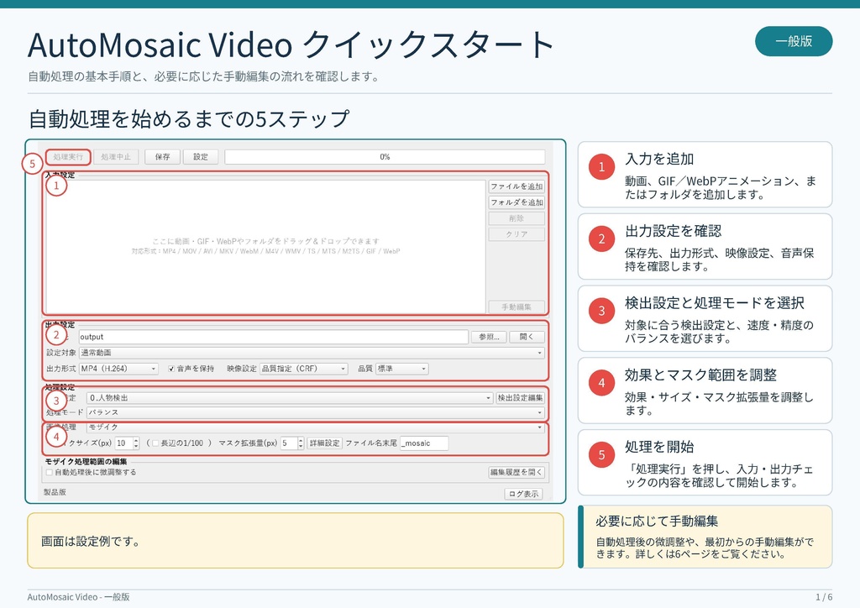860x608 pixels.
Task: Toggle the 音声を保持 checkbox
Action: click(x=191, y=369)
